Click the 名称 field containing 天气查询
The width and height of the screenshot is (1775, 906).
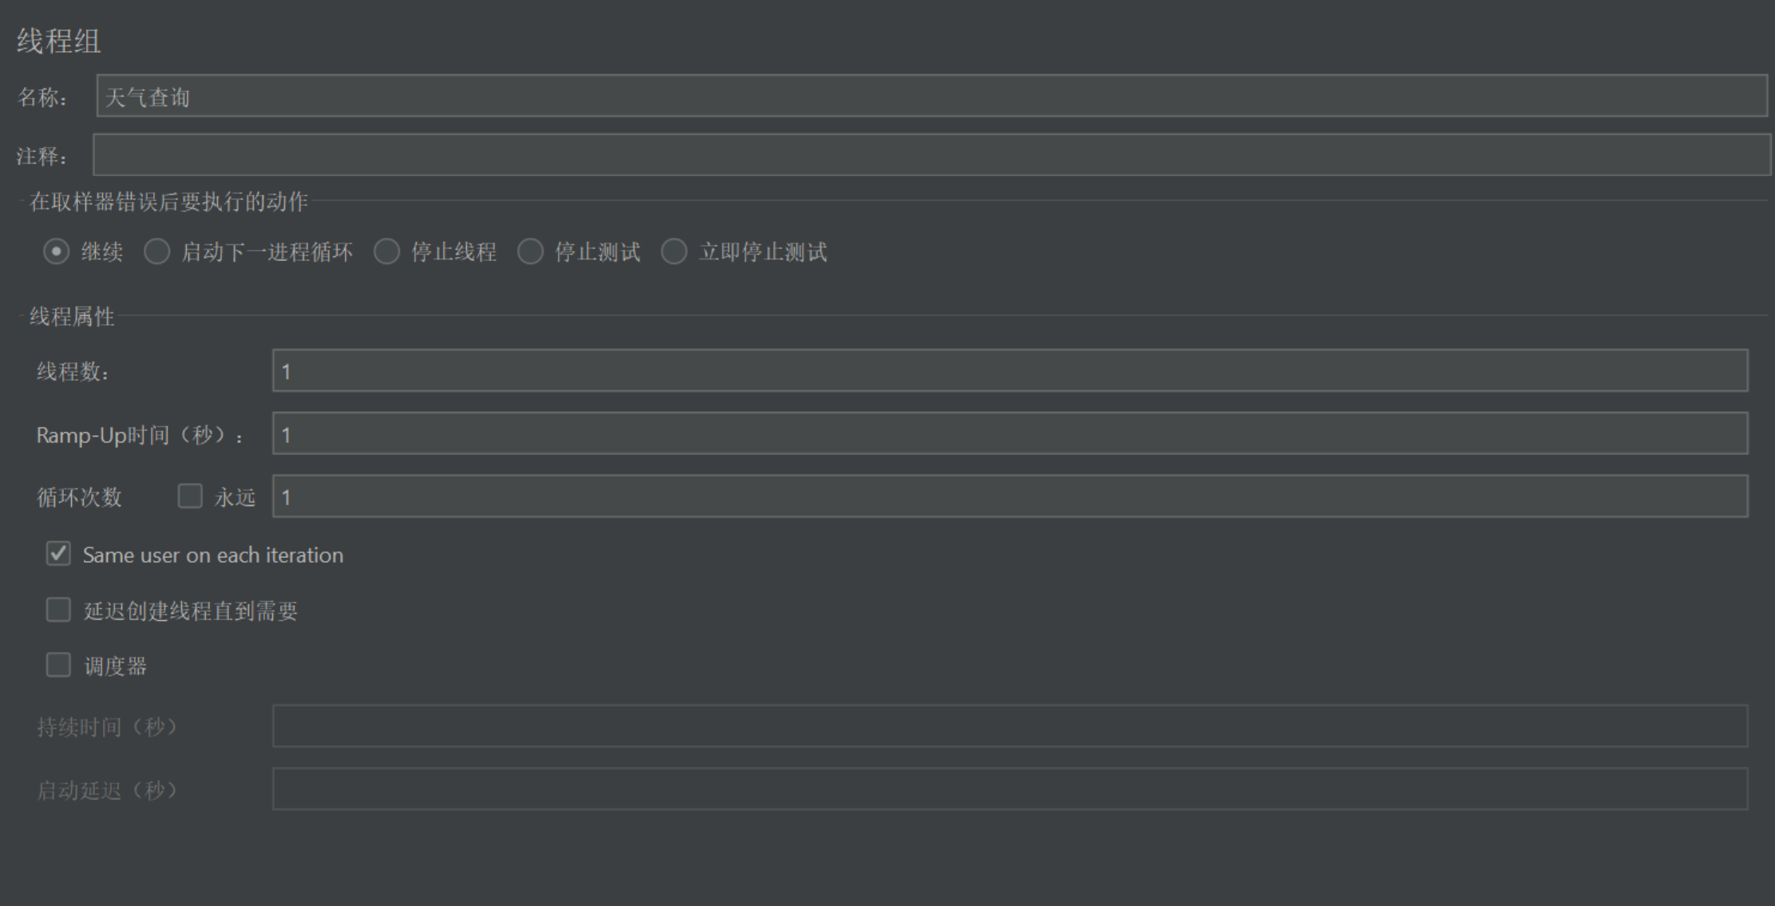coord(932,96)
